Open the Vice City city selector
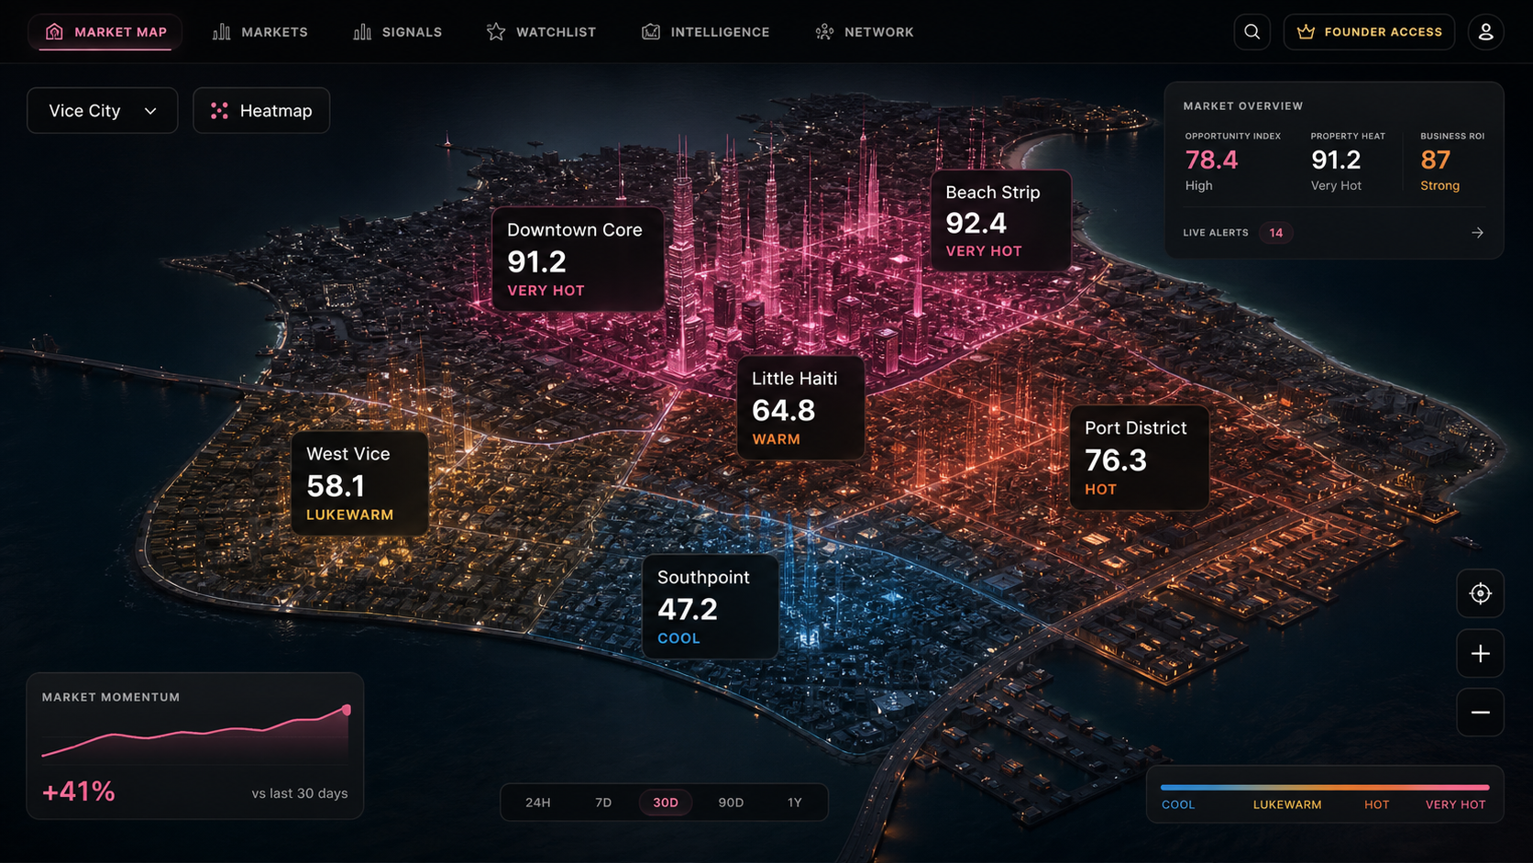 point(102,110)
